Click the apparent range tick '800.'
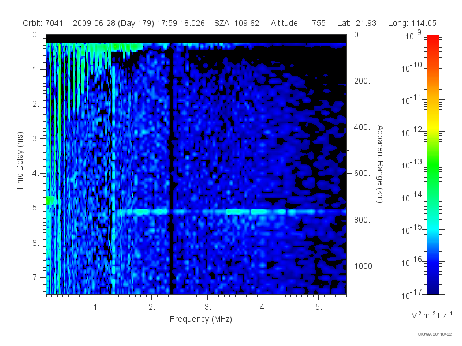This screenshot has height=346, width=462. (362, 220)
